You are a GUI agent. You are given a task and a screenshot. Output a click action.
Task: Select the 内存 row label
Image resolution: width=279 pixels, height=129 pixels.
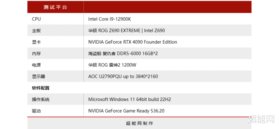coord(36,54)
